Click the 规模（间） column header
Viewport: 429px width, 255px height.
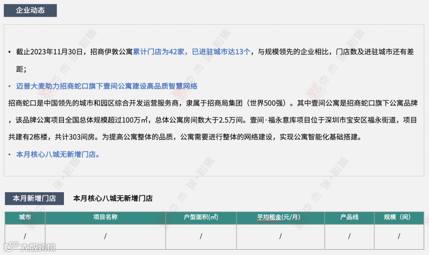[399, 218]
